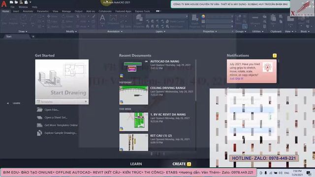Switch to LEARN page at bottom
The width and height of the screenshot is (315, 177).
(136, 164)
